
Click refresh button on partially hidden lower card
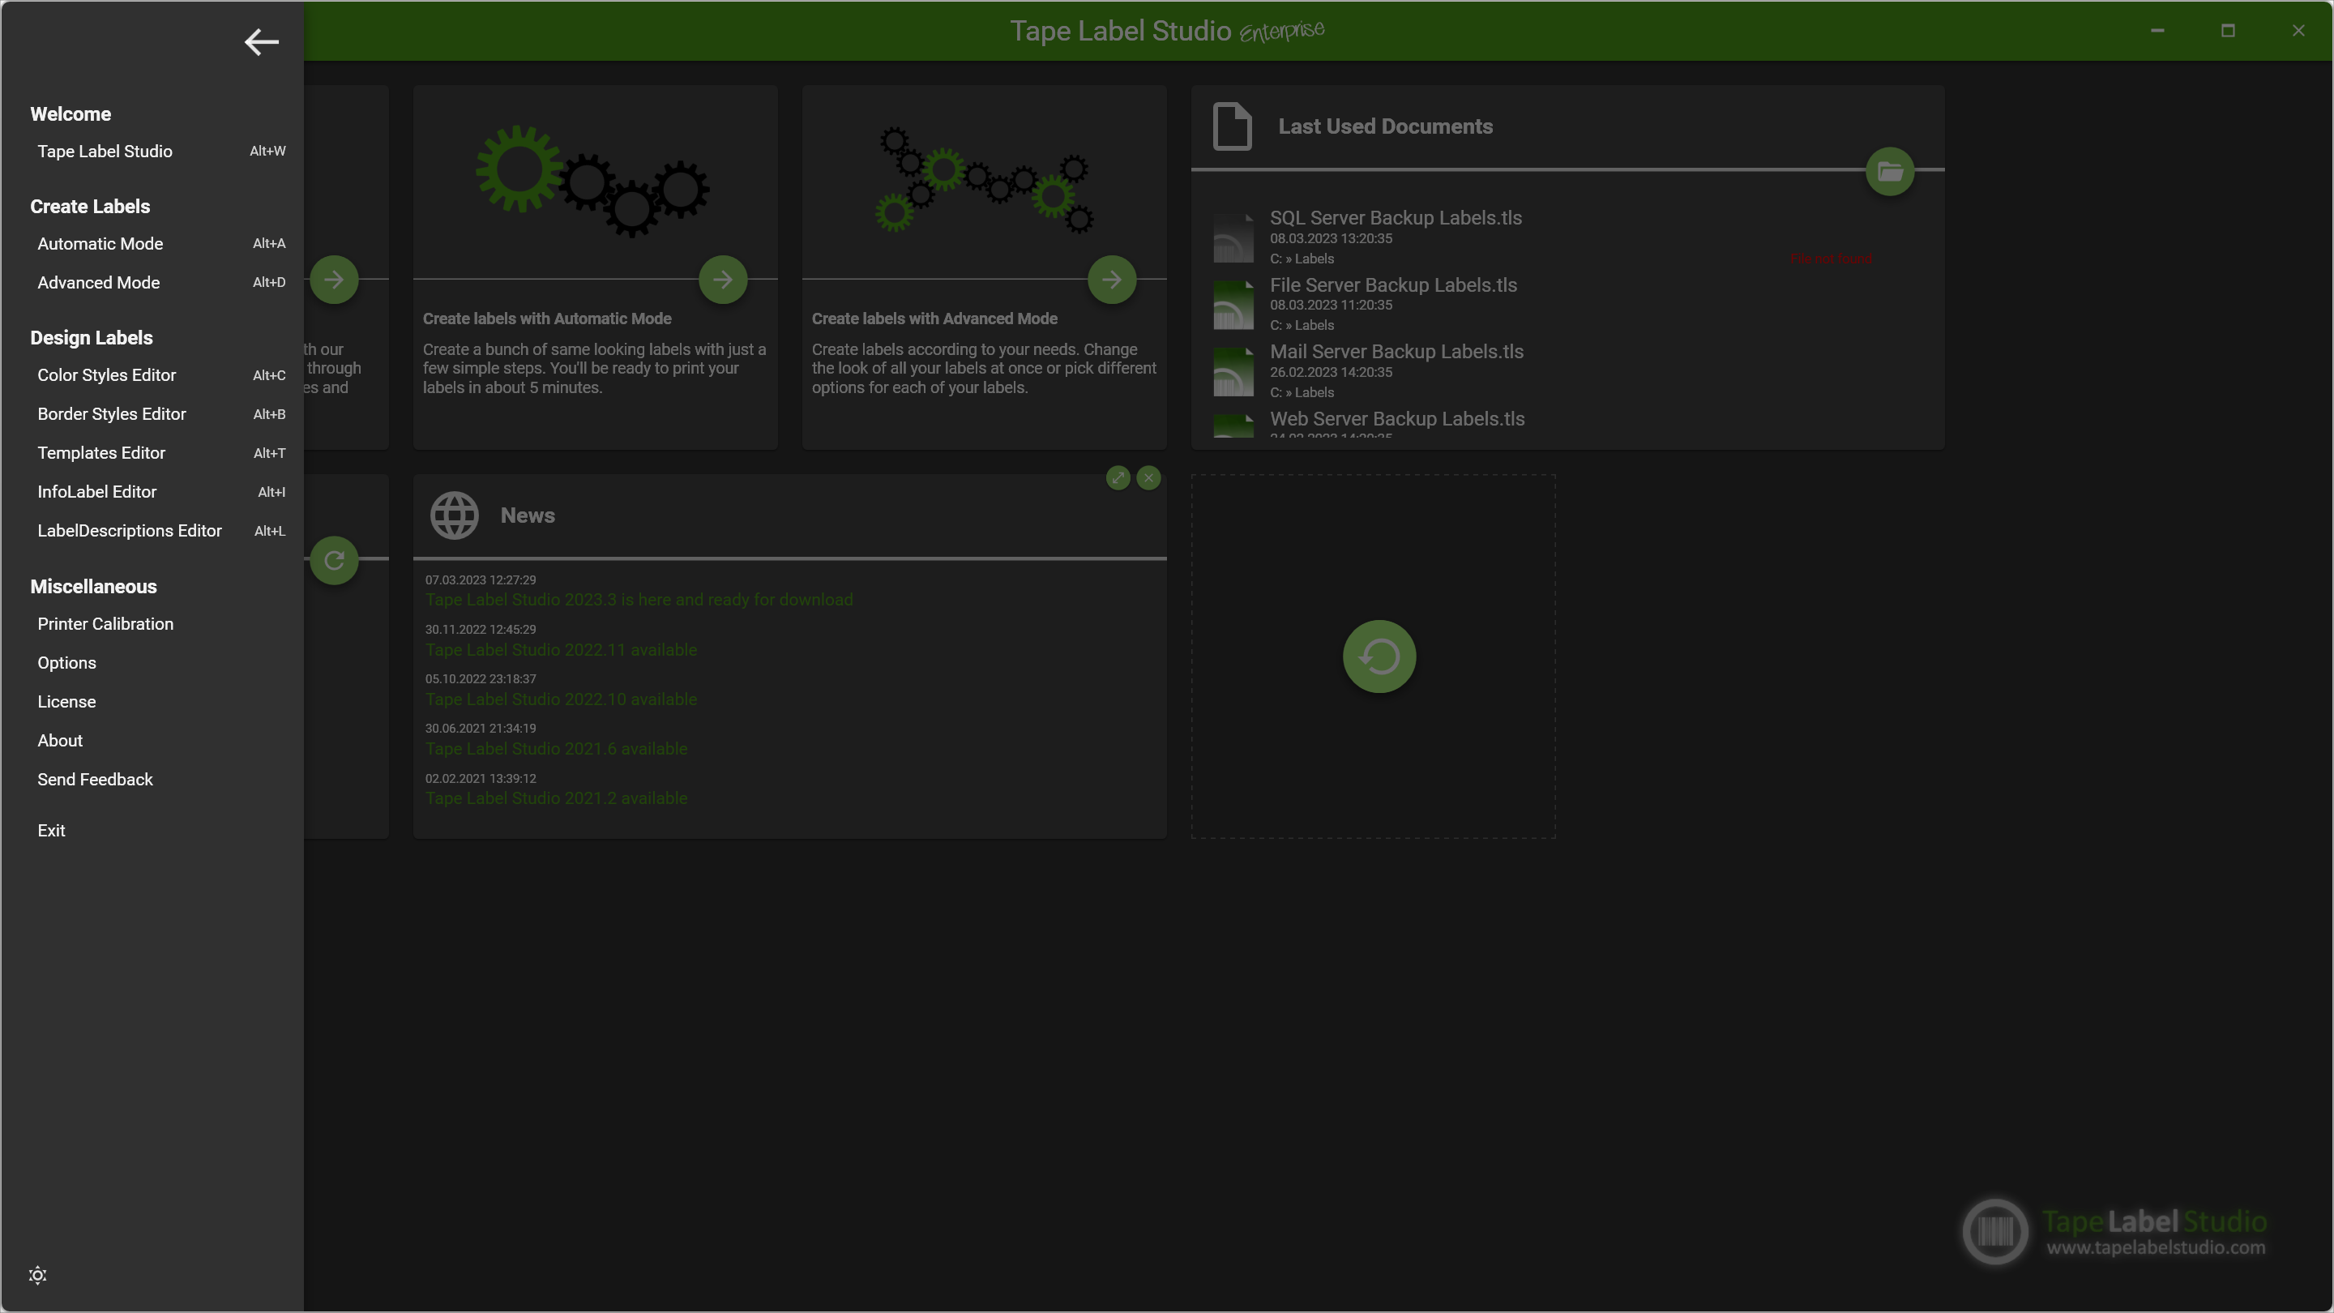[x=335, y=561]
